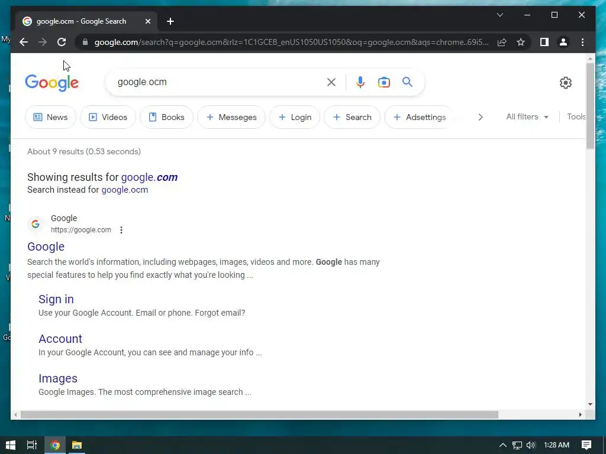Screen dimensions: 606x454
Task: Go back with the browser back arrow
Action: (24, 42)
